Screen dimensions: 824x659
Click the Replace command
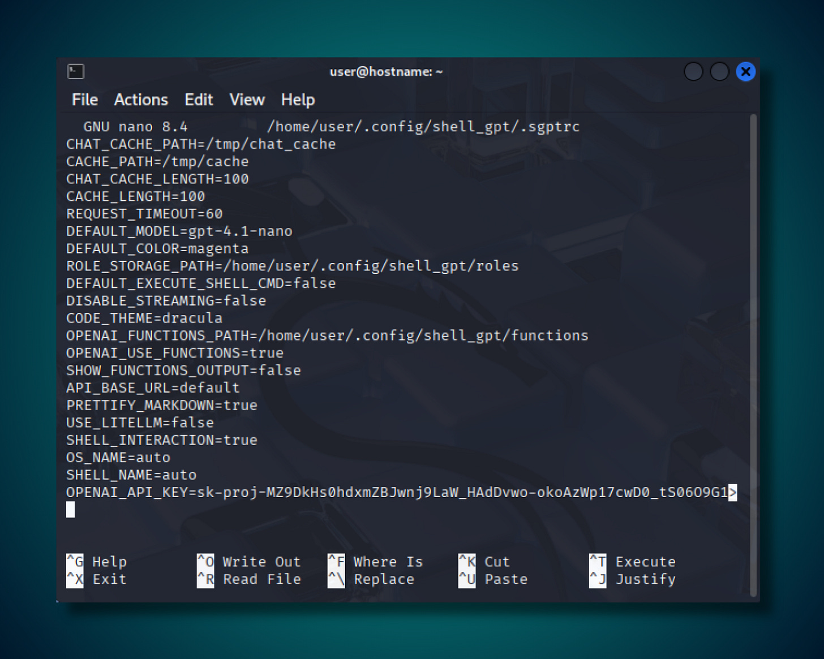[384, 579]
